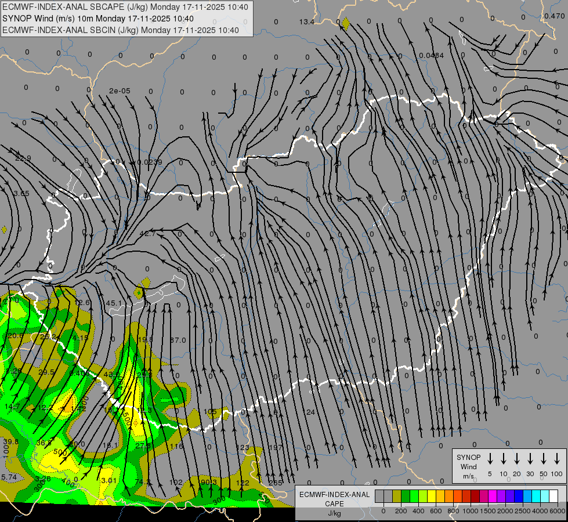
Task: Pick the white swatch ending the CAPE scale
Action: 553,496
